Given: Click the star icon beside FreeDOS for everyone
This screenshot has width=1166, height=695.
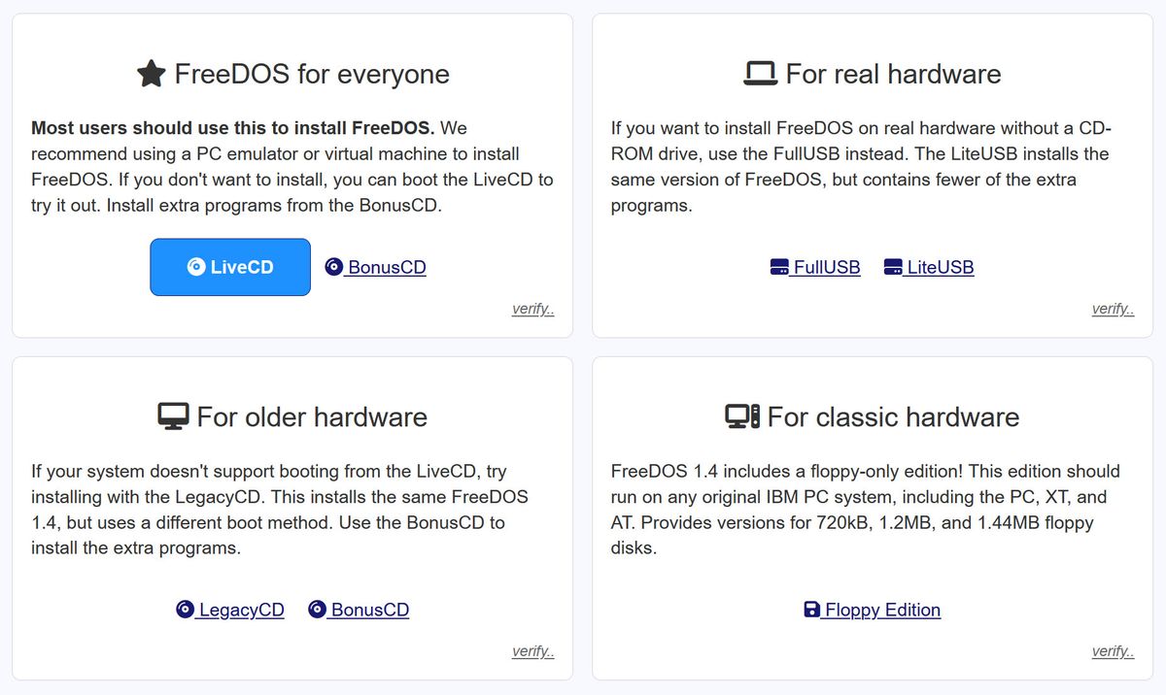Looking at the screenshot, I should (153, 73).
